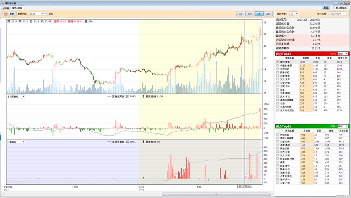The image size is (351, 198).
Task: Select the 6月 time range button
Action: pyautogui.click(x=250, y=14)
